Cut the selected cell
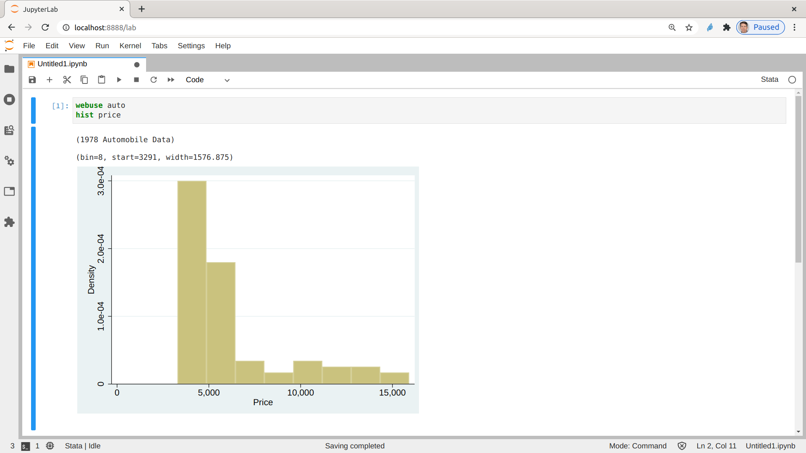 pos(67,80)
